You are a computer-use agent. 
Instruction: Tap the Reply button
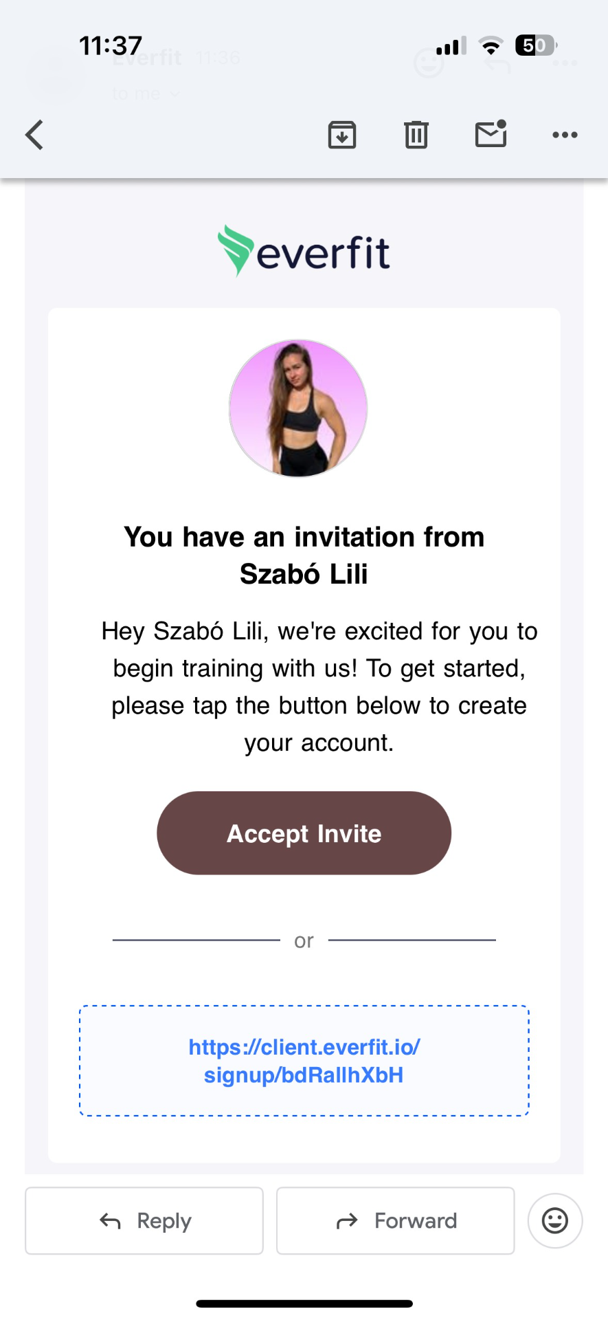coord(144,1220)
